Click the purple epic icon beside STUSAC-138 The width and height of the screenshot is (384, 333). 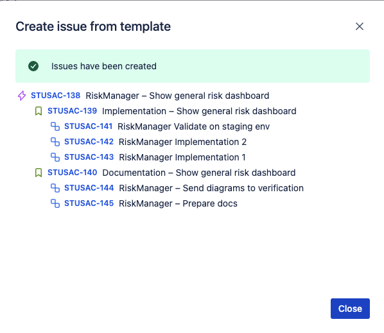(22, 96)
